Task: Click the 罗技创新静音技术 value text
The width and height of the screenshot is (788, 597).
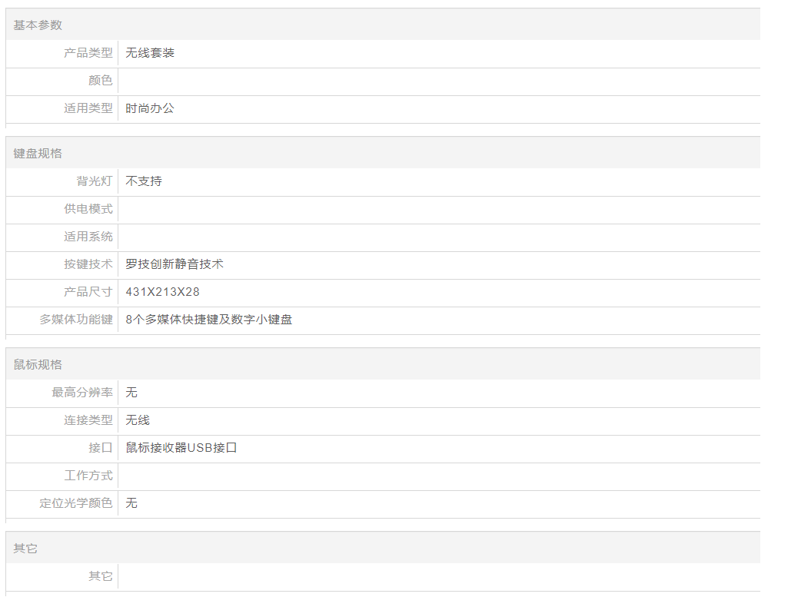Action: [x=175, y=264]
